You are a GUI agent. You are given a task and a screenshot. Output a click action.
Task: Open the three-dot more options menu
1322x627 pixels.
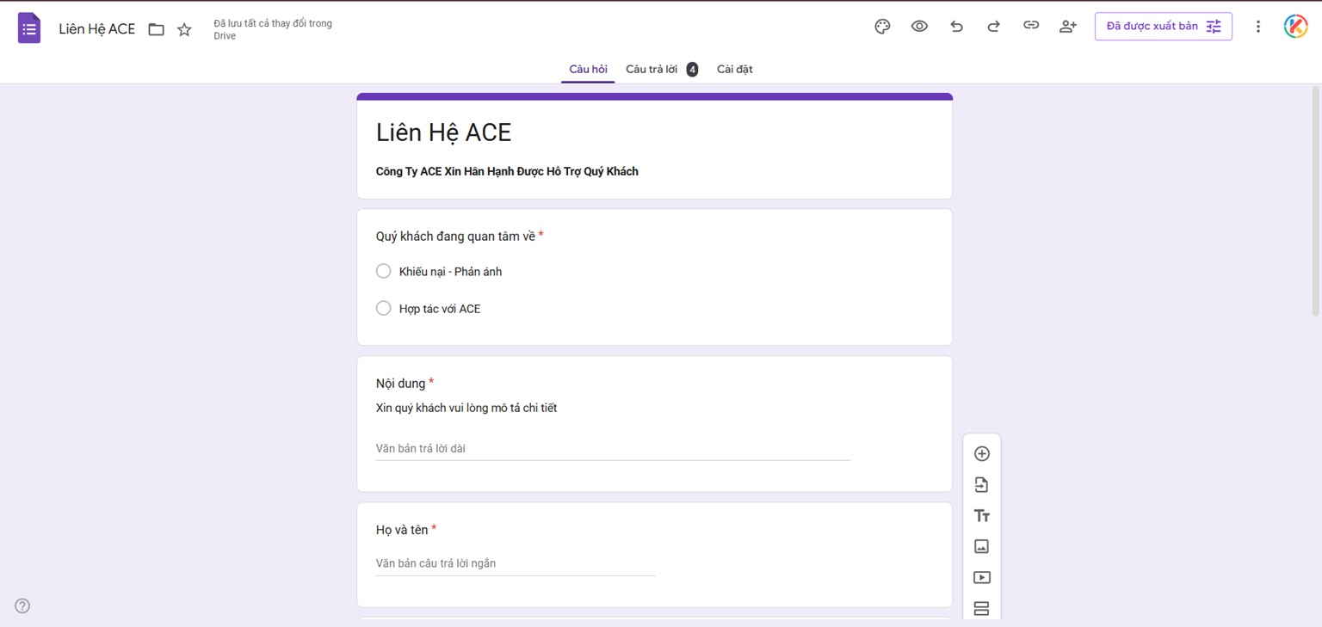click(1257, 27)
